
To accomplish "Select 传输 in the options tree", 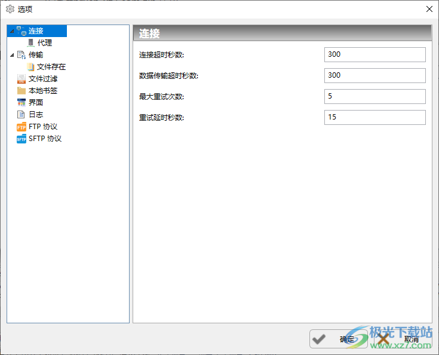I will (36, 55).
